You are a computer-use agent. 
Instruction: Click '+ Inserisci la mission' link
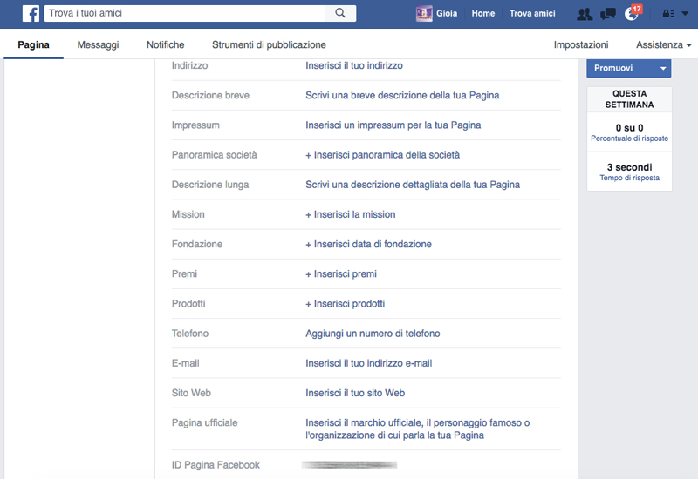click(x=350, y=214)
